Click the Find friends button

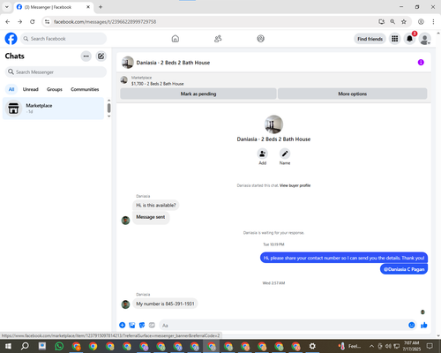tap(370, 39)
